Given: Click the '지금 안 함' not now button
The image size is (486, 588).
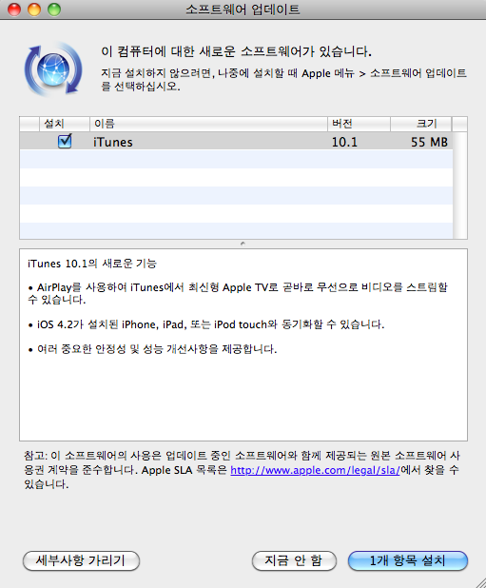Looking at the screenshot, I should [x=294, y=560].
